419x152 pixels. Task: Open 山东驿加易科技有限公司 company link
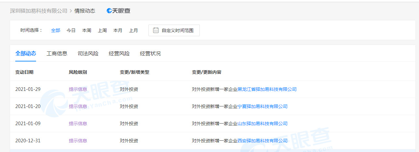262,124
